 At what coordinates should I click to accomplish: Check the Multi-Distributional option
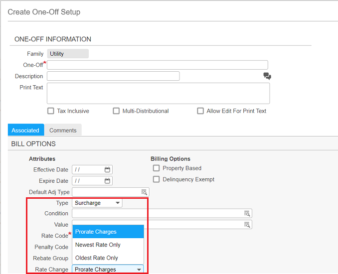pyautogui.click(x=116, y=111)
